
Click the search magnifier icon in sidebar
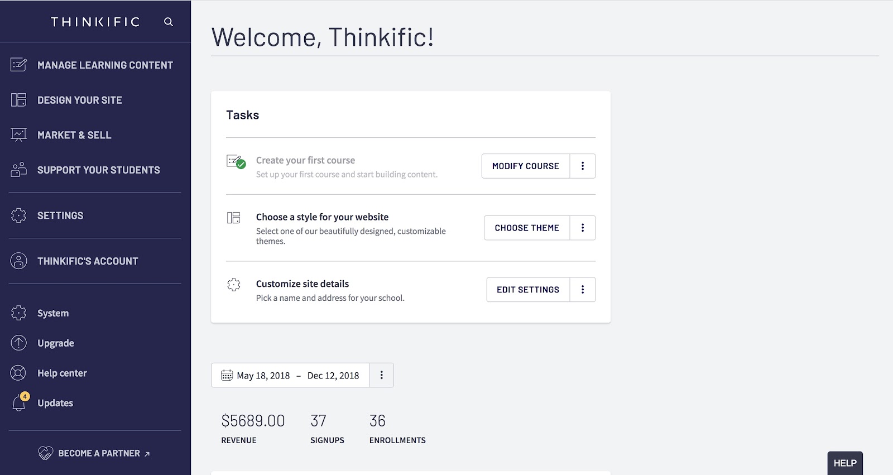[168, 22]
